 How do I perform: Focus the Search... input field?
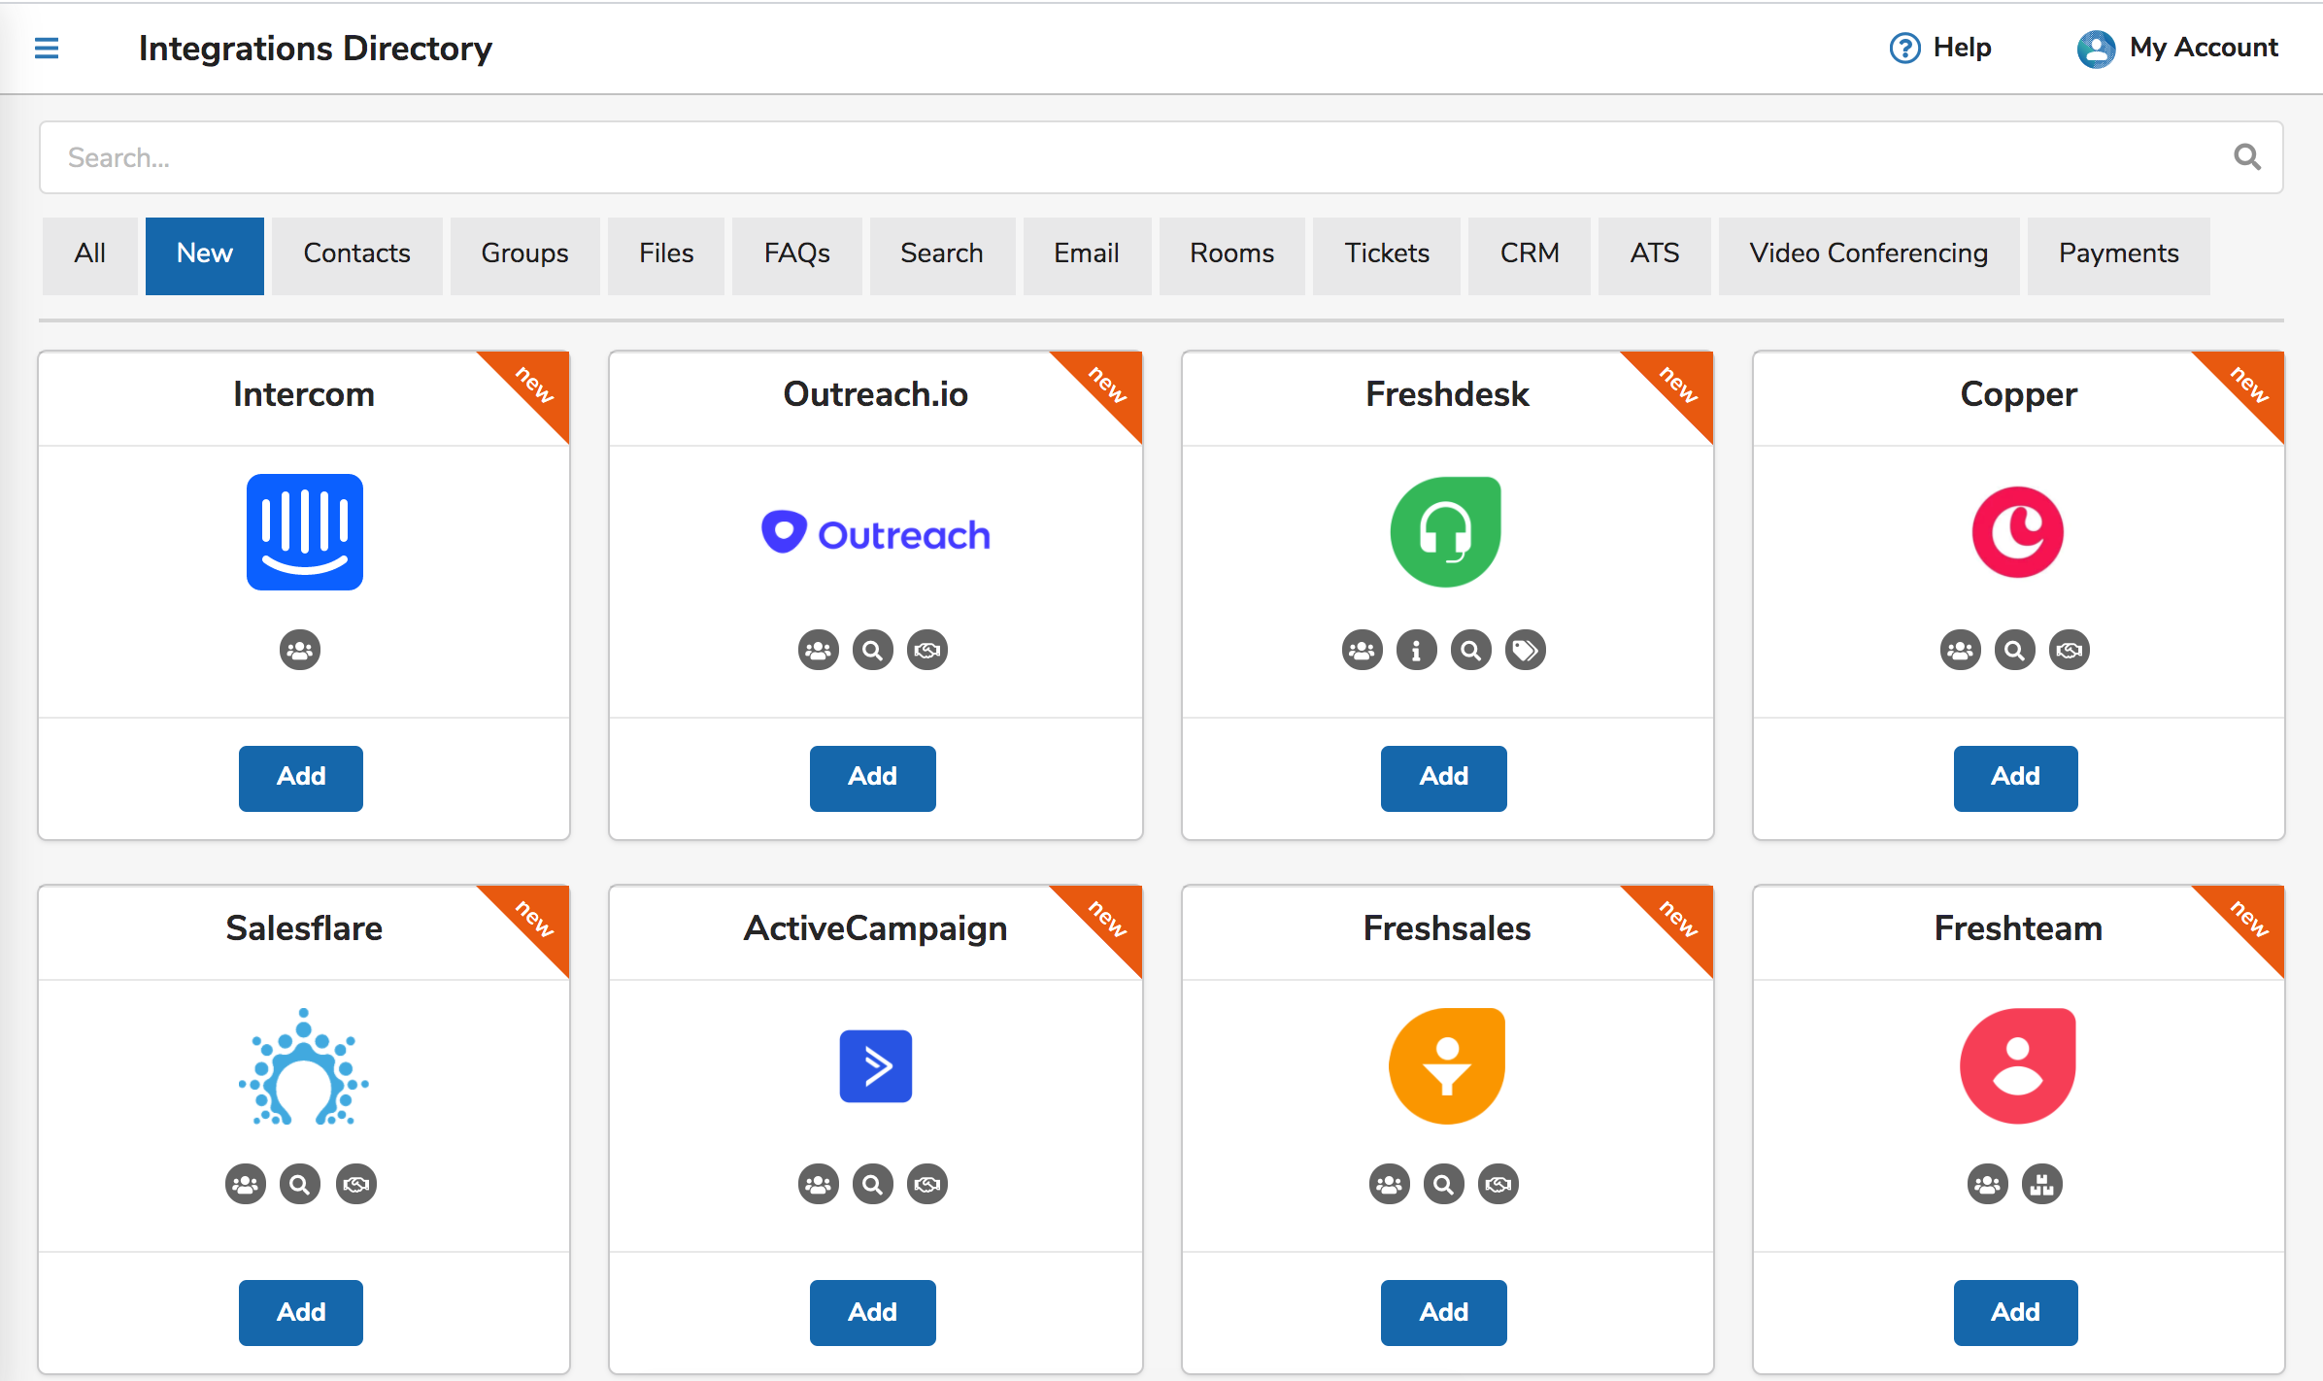1161,157
